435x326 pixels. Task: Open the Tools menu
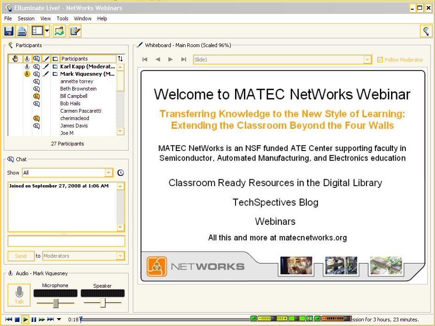[62, 18]
